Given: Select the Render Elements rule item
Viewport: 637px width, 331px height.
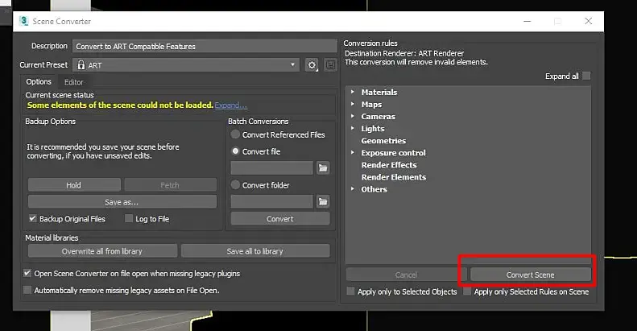Looking at the screenshot, I should pos(394,177).
